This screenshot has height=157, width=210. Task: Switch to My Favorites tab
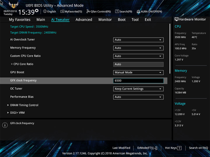(20, 20)
